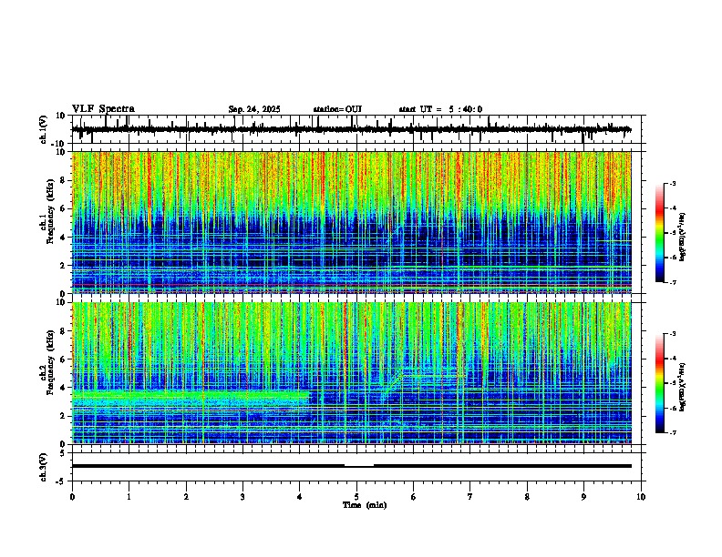Click the "-3" label on ch.1 color bar

pos(672,183)
